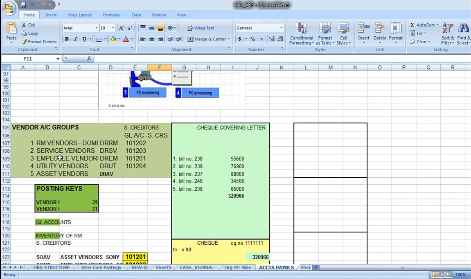Select column F header
Image resolution: width=471 pixels, height=279 pixels.
160,67
